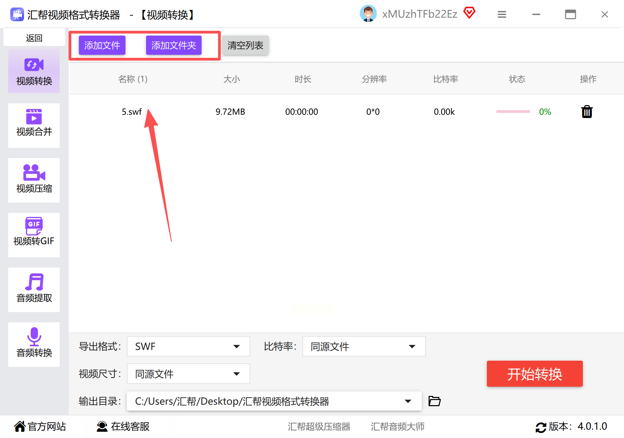624x438 pixels.
Task: Delete 5.swf using the trash icon
Action: [x=587, y=112]
